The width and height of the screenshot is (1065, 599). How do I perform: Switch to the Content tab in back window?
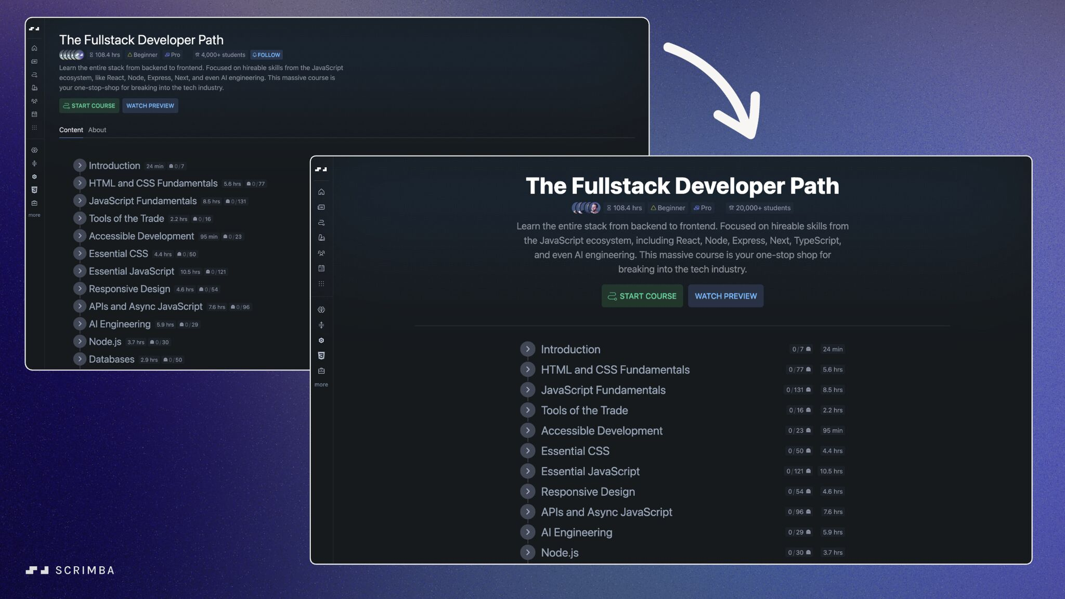tap(71, 130)
